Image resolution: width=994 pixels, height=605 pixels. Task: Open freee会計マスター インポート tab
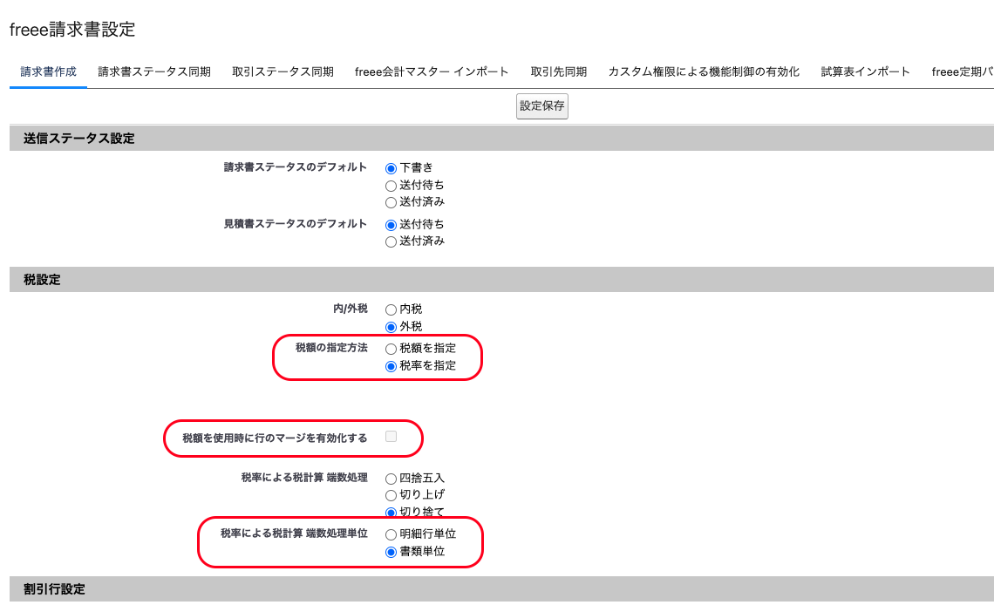click(x=431, y=72)
